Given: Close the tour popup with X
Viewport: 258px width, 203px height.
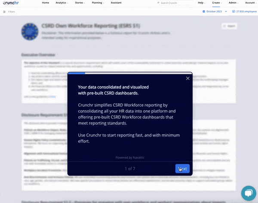Looking at the screenshot, I should pos(188,78).
